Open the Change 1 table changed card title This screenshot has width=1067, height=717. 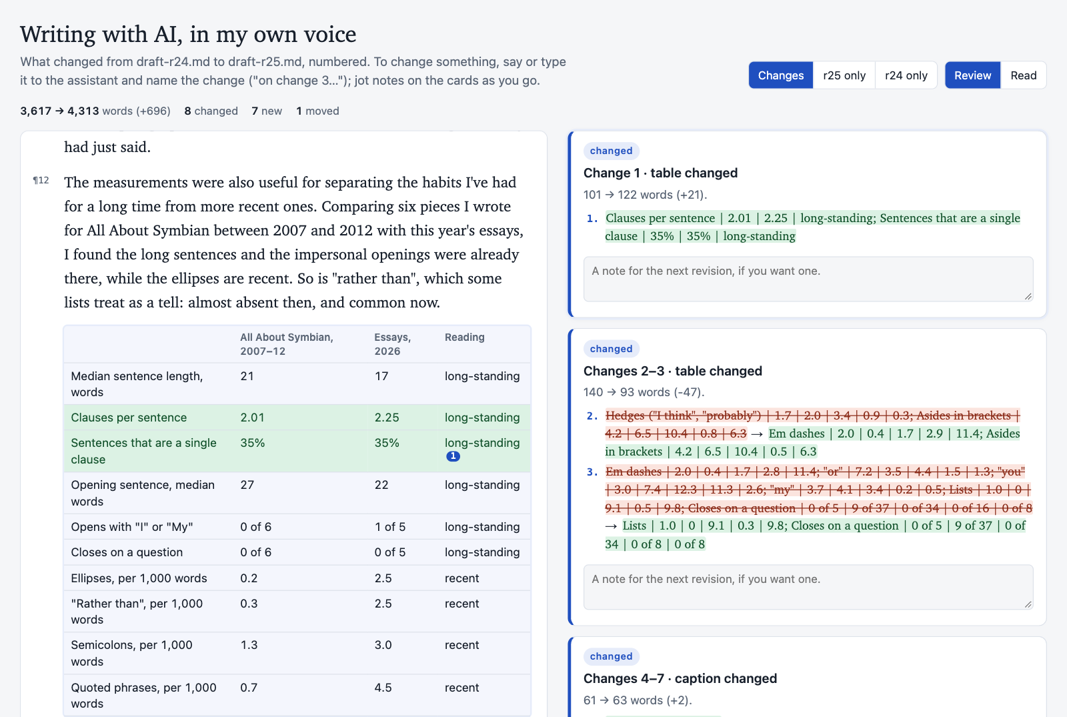(x=660, y=173)
